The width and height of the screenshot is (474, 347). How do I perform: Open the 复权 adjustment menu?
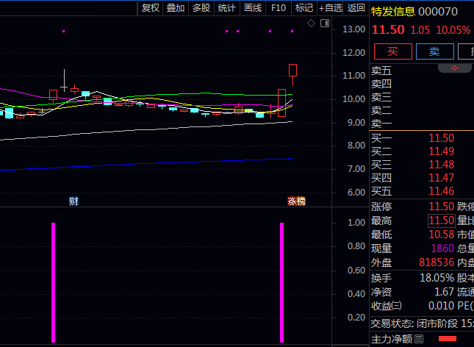(x=150, y=8)
